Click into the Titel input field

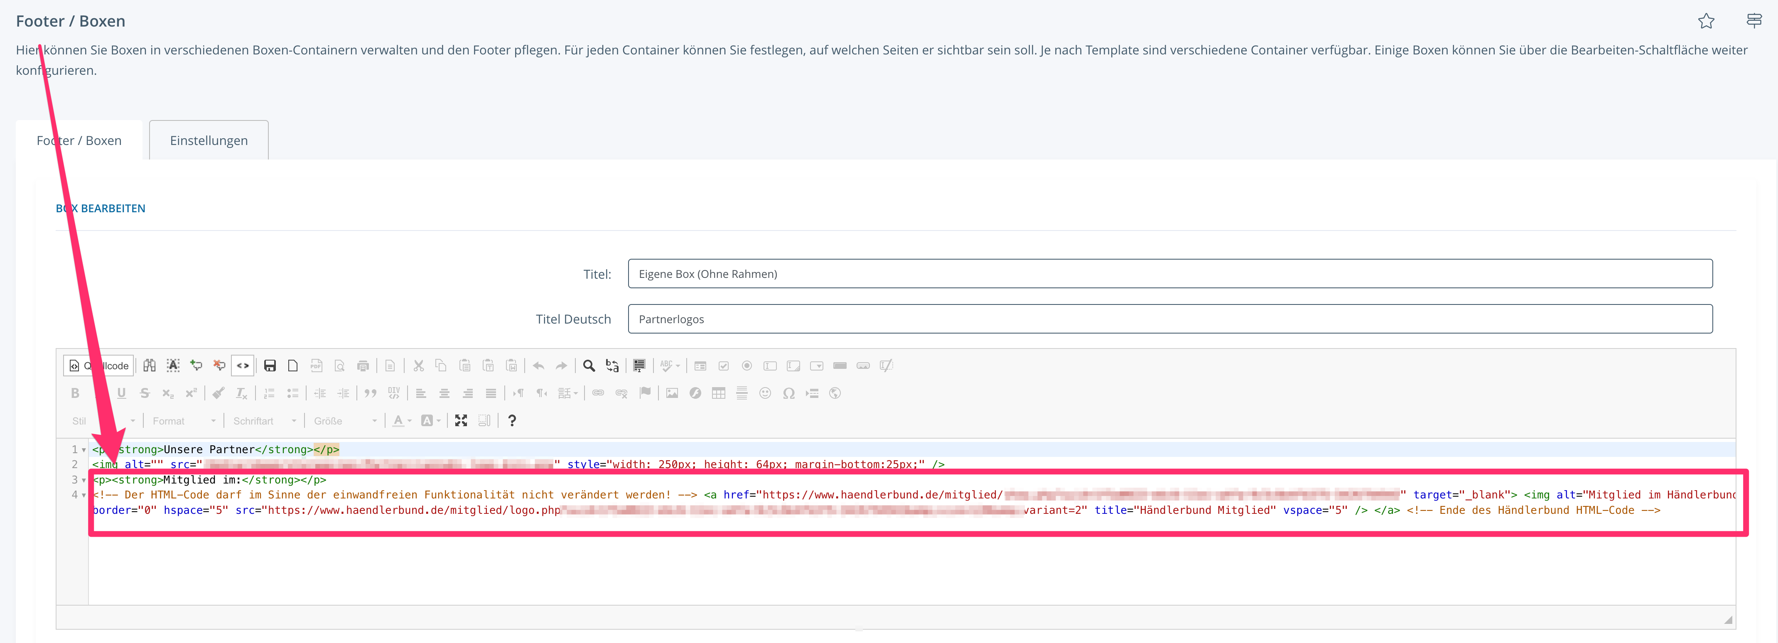coord(1169,274)
